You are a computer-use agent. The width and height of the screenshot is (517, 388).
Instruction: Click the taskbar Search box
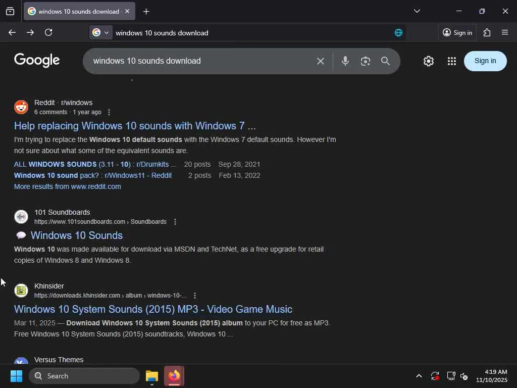84,376
